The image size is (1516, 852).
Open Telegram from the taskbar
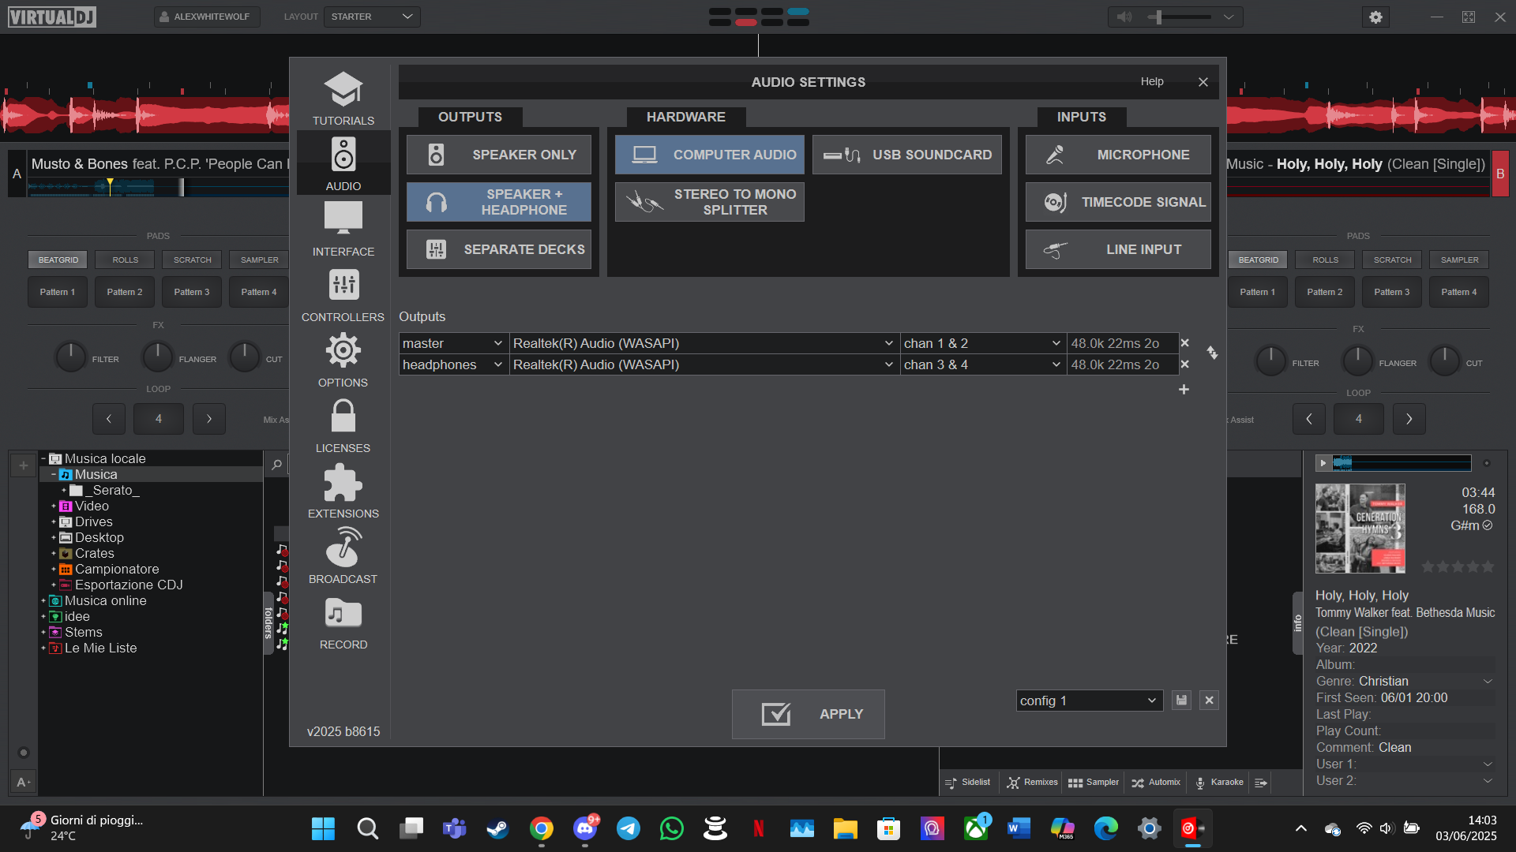629,828
